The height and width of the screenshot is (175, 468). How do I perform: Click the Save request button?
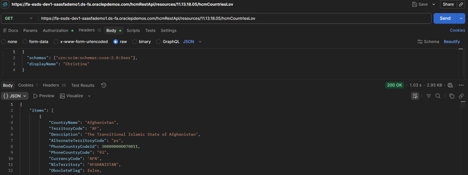tap(420, 4)
